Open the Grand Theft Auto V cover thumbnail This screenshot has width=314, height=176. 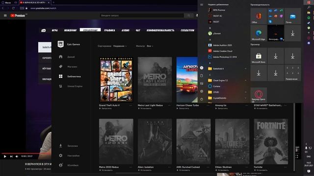pos(116,80)
